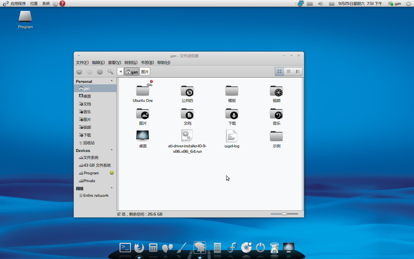The image size is (414, 259).
Task: Open the calculator from the dock
Action: tap(153, 247)
